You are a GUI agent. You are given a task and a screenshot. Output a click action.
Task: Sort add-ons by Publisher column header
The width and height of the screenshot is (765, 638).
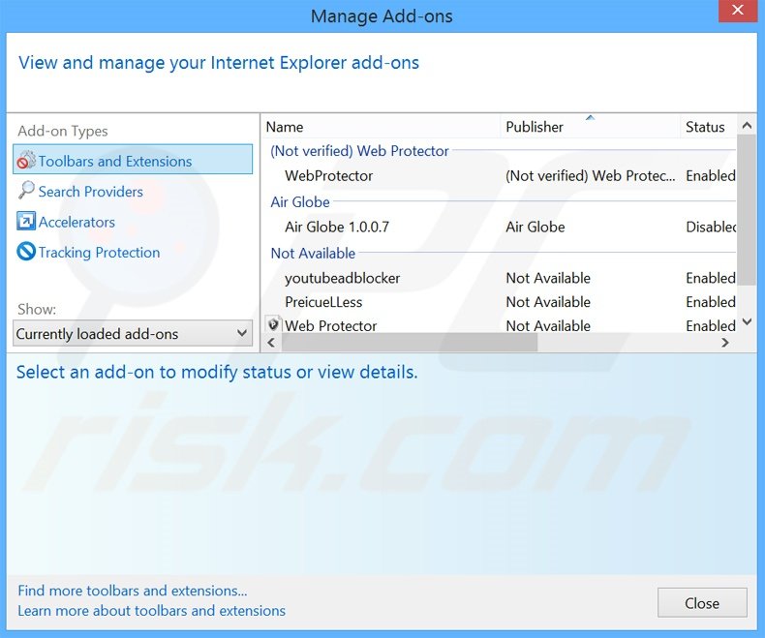coord(535,127)
